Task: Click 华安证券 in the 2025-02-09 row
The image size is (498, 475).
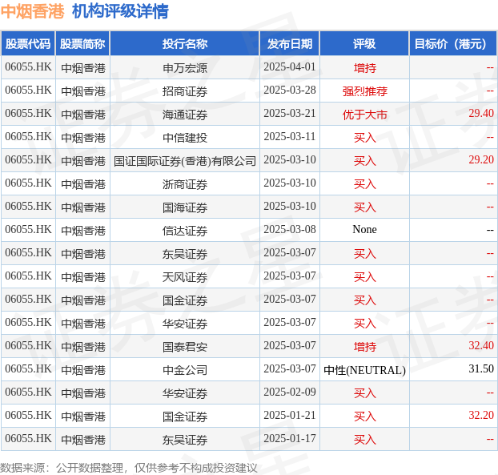Action: tap(185, 393)
